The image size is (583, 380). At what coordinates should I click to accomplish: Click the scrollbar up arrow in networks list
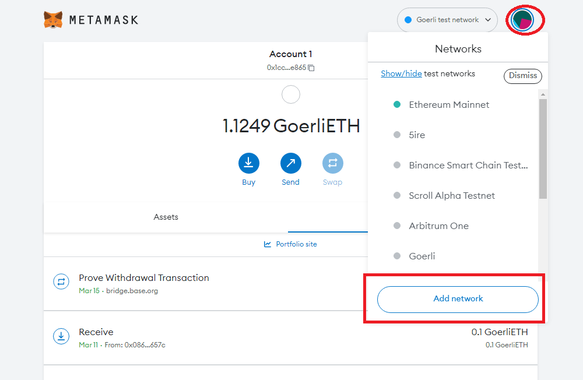(543, 94)
